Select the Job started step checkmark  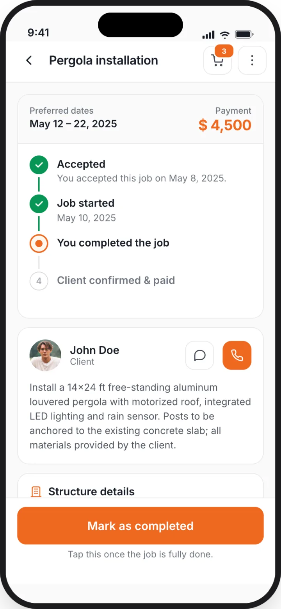pyautogui.click(x=39, y=204)
